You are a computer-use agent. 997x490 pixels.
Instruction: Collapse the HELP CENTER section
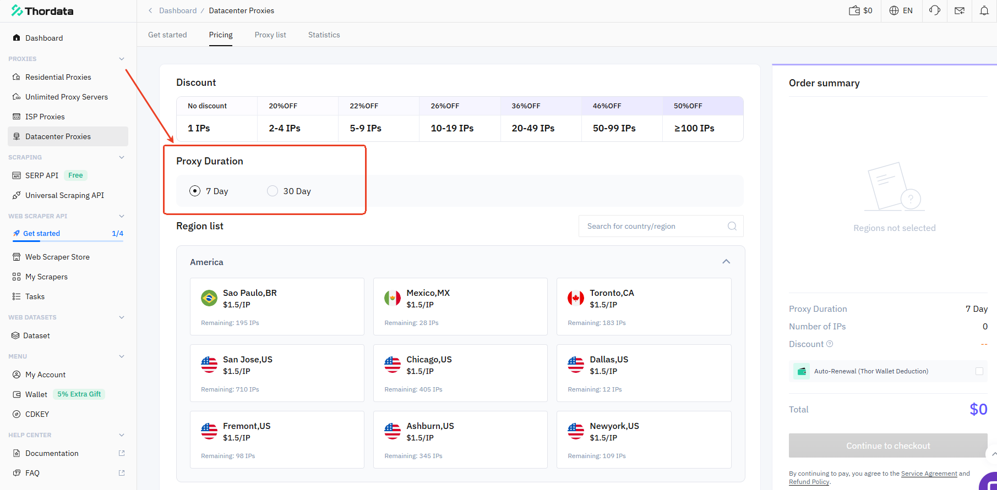tap(122, 435)
